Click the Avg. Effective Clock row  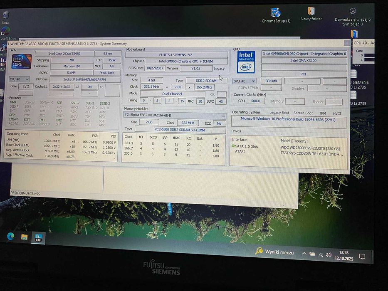[x=61, y=156]
